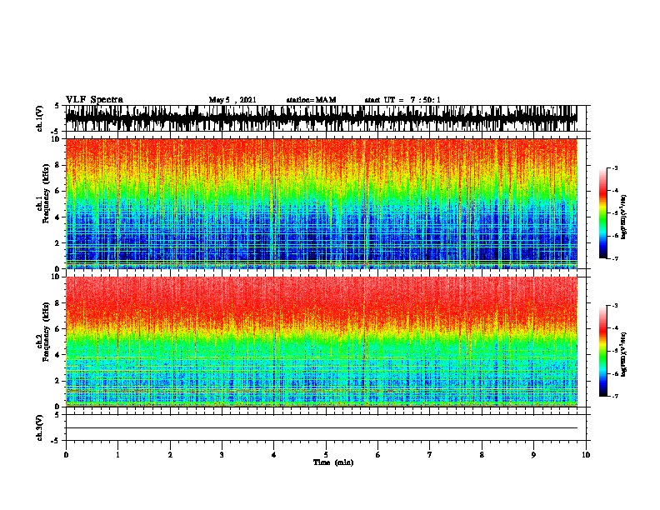Click the flat line in the ch.3(V) panel

(x=322, y=428)
